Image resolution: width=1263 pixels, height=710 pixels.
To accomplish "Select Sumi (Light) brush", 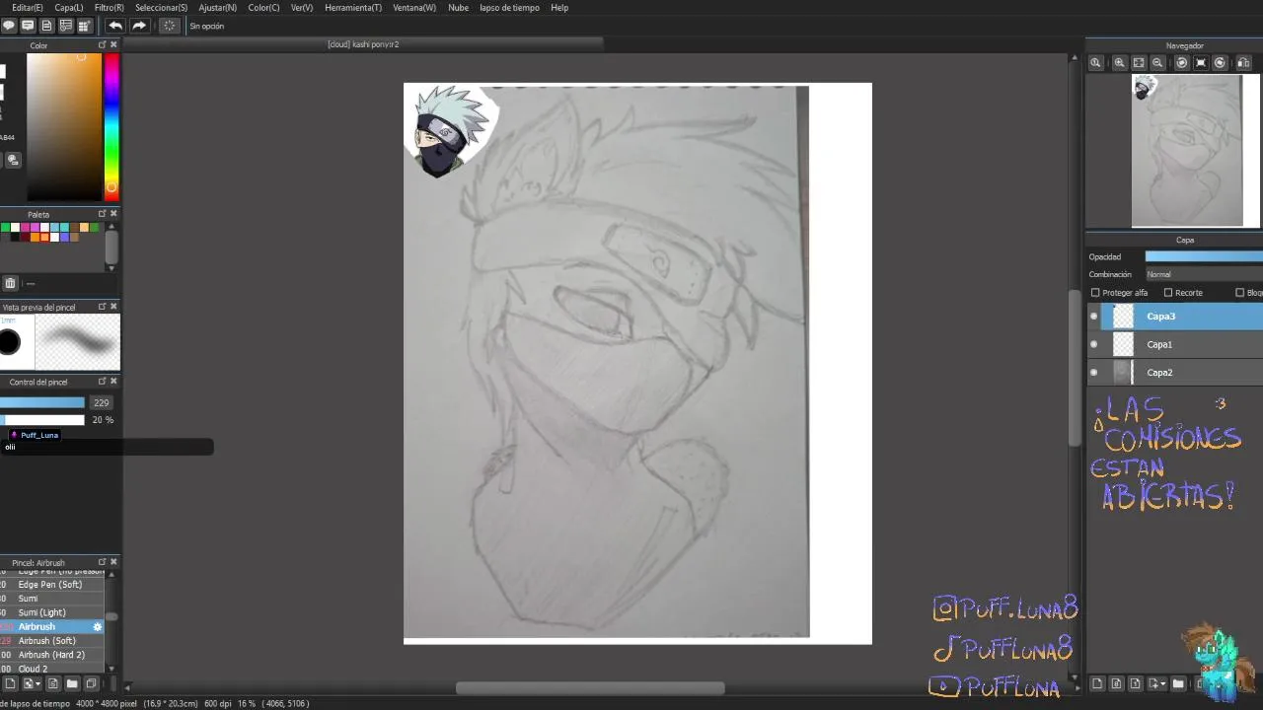I will pos(51,612).
